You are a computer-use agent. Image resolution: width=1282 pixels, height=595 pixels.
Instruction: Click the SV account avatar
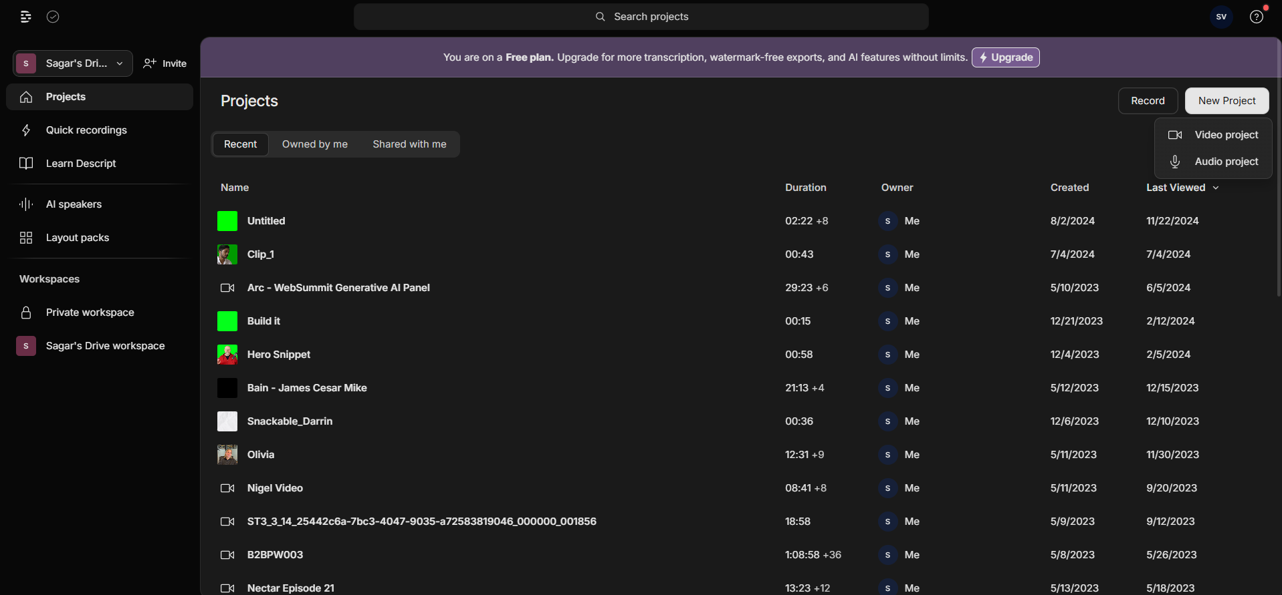pos(1221,17)
